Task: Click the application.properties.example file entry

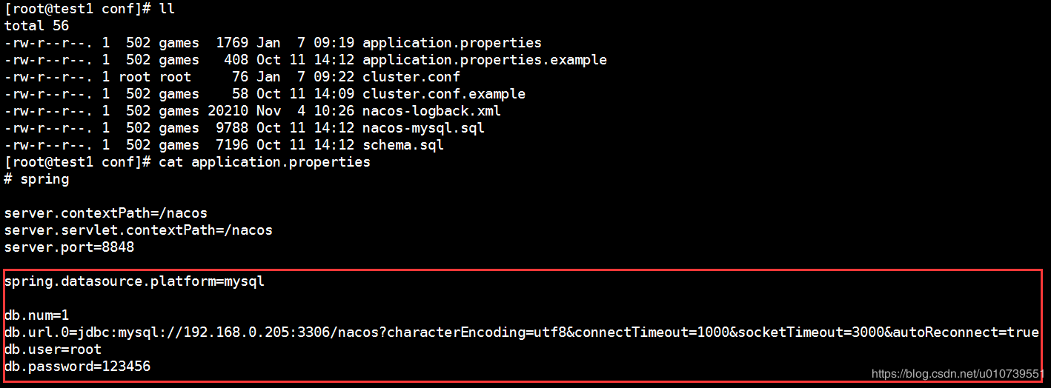Action: point(484,60)
